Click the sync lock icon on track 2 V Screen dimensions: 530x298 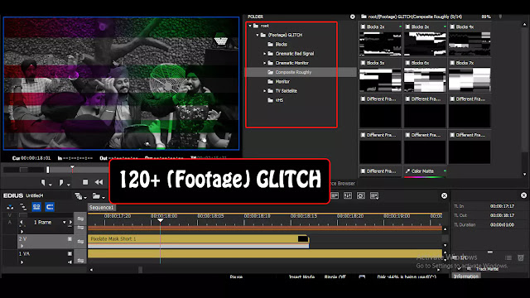(80, 241)
